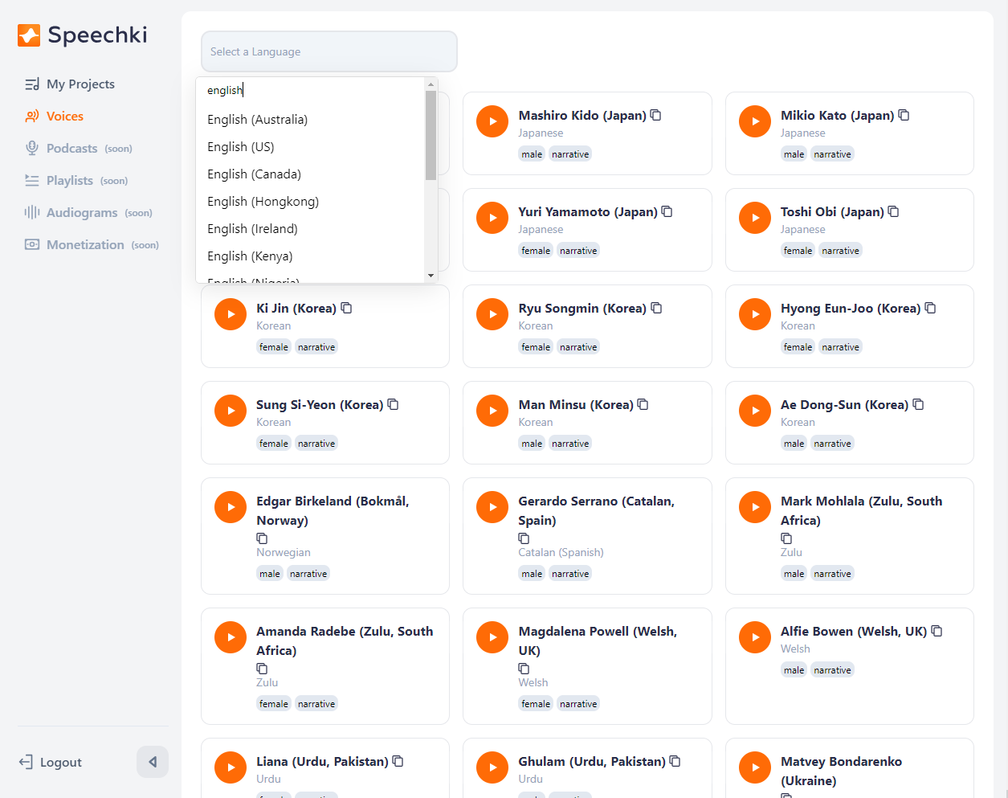The height and width of the screenshot is (798, 1008).
Task: Copy Amanda Radebe voice name
Action: click(x=262, y=669)
